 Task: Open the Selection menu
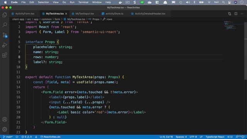pyautogui.click(x=43, y=2)
